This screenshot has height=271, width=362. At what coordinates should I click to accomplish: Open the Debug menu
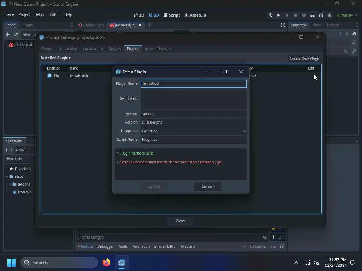point(40,14)
